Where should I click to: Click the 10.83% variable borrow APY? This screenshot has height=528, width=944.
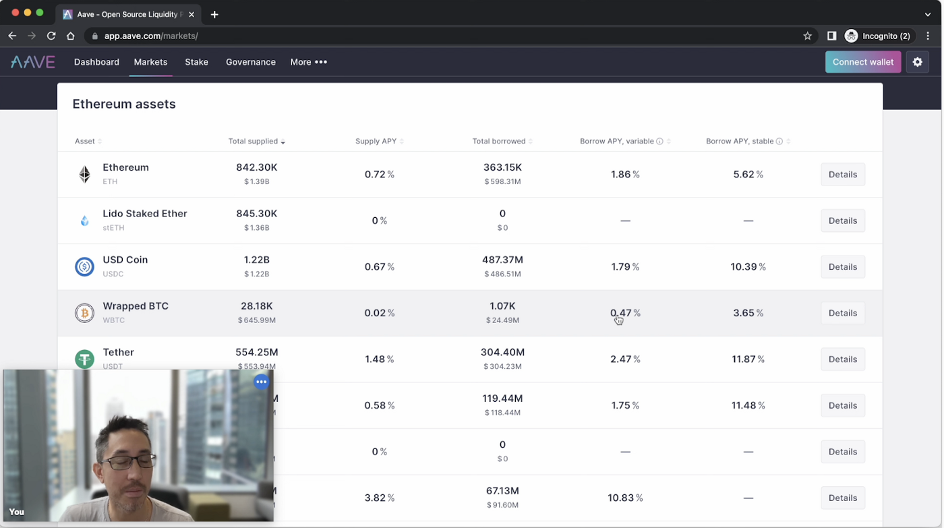coord(625,498)
